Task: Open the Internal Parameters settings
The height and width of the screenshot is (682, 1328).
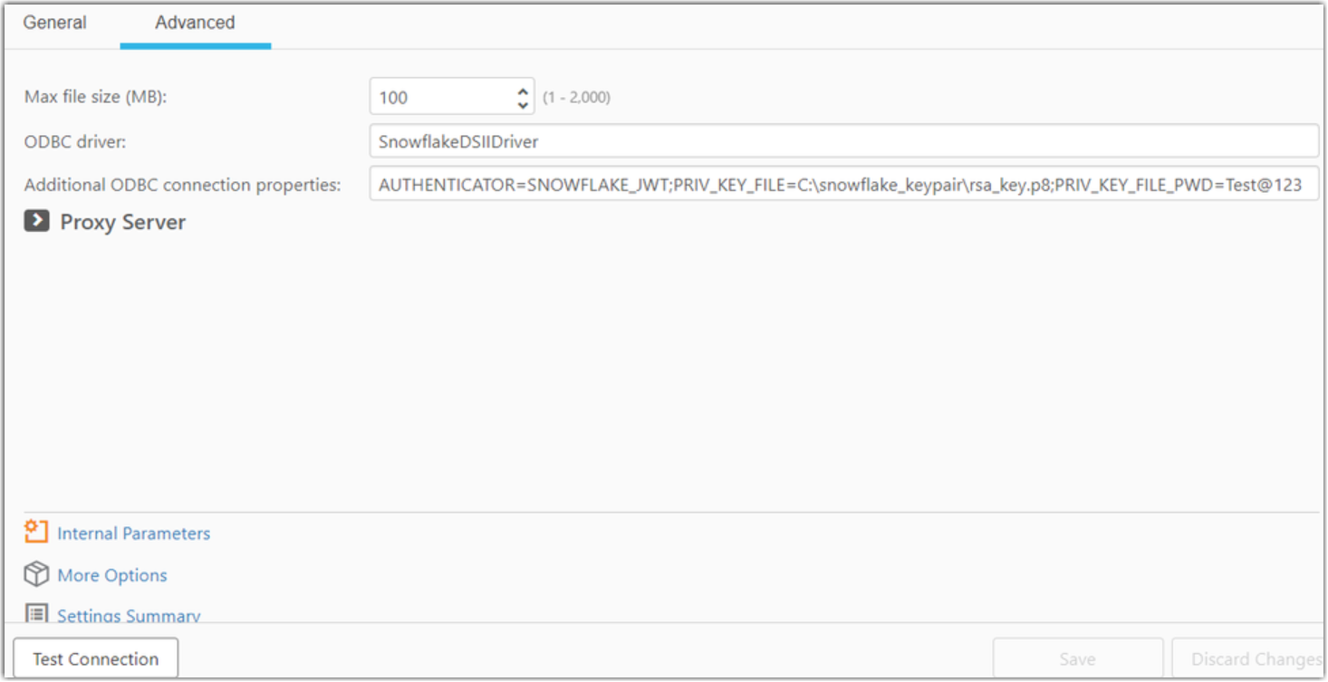Action: tap(134, 533)
